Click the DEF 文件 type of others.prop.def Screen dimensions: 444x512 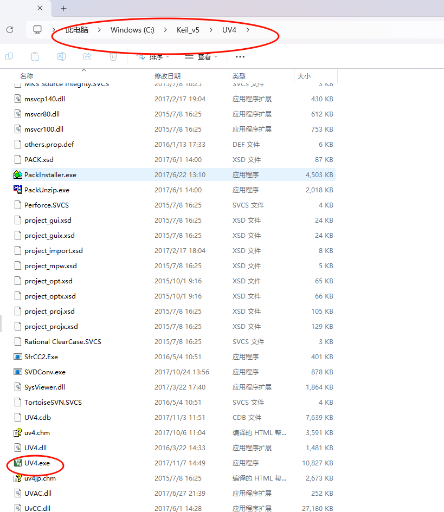tap(246, 144)
